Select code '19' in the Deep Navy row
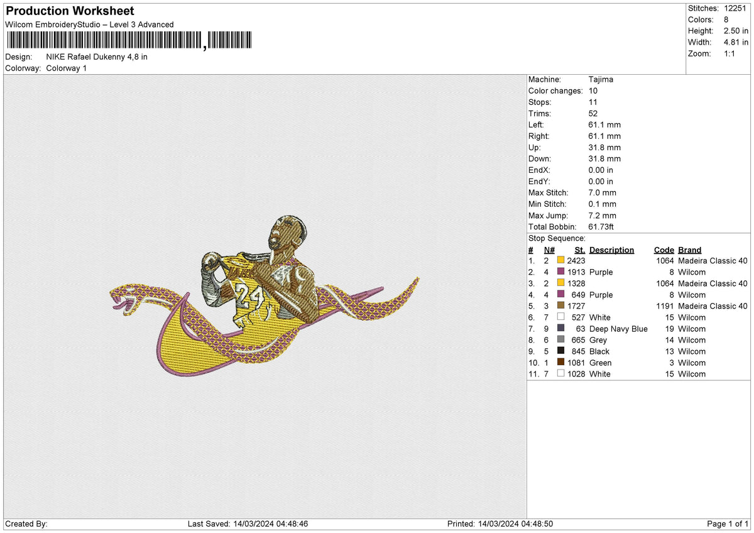The height and width of the screenshot is (533, 754). click(669, 329)
